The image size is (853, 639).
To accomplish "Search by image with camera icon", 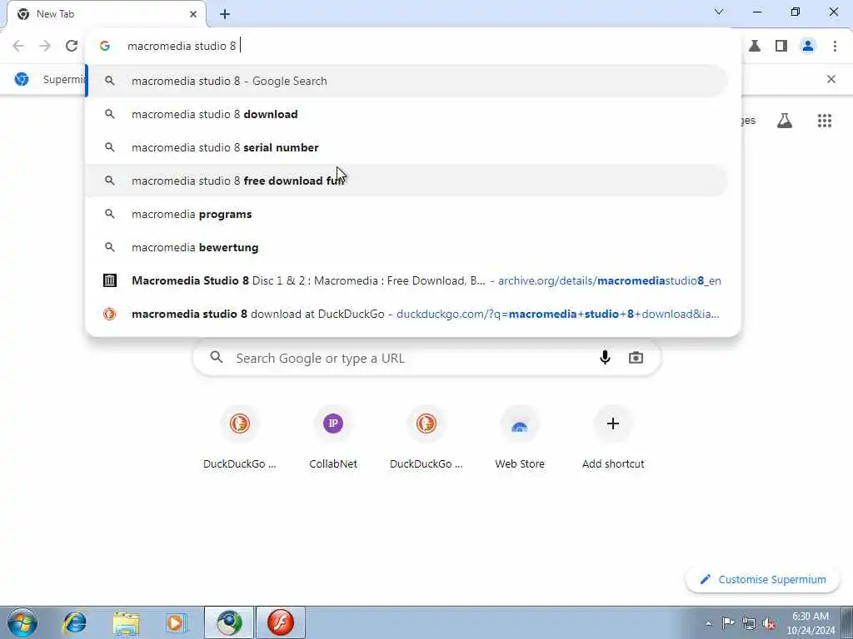I will [636, 358].
